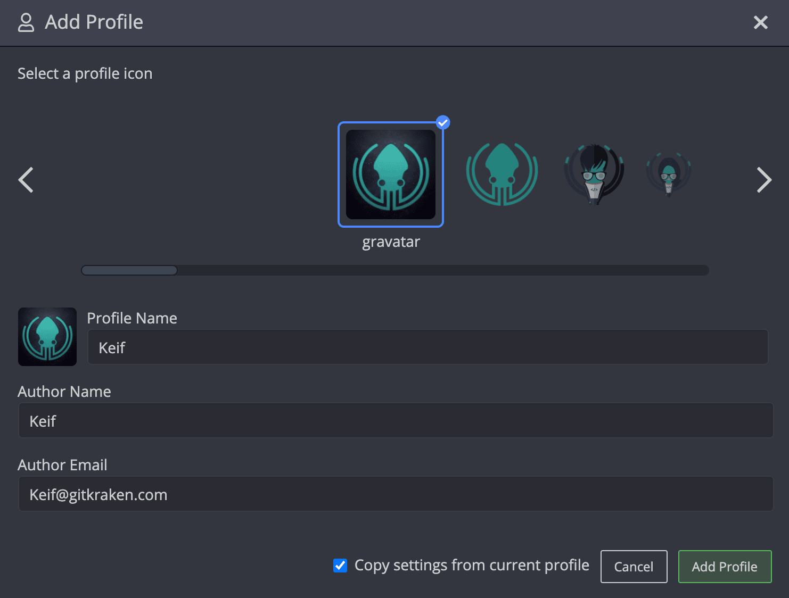The height and width of the screenshot is (598, 789).
Task: Click into the Author Name field
Action: 396,421
